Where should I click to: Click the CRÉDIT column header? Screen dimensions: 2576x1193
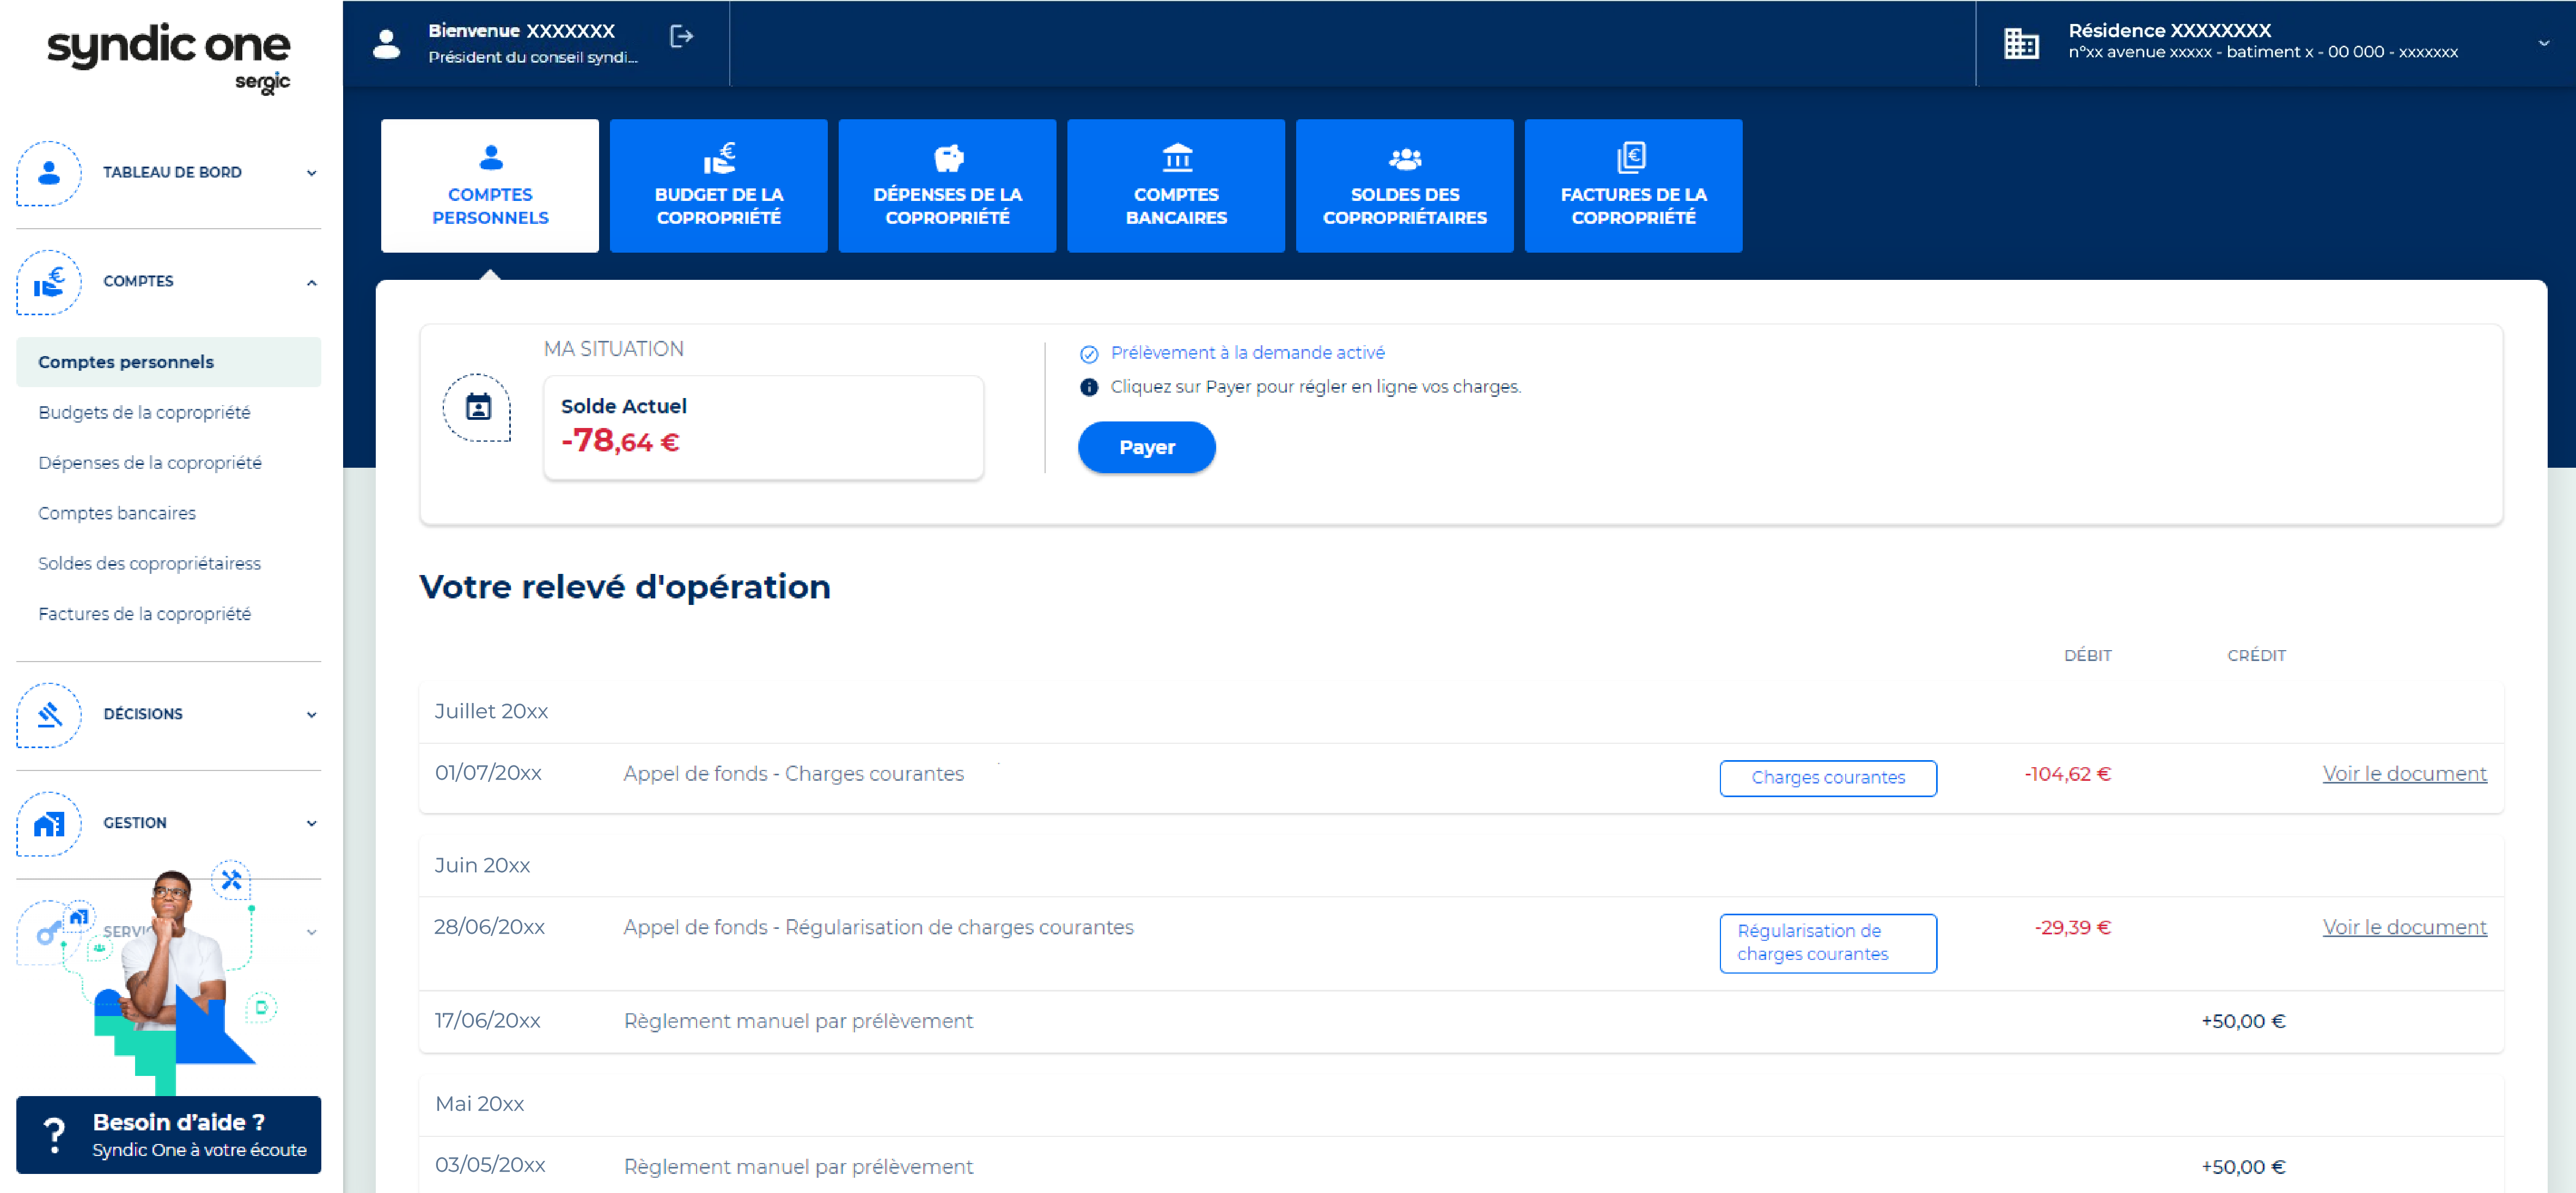pyautogui.click(x=2256, y=656)
